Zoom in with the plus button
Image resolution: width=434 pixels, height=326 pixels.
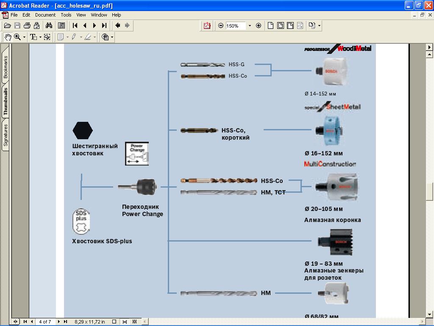[x=259, y=26]
